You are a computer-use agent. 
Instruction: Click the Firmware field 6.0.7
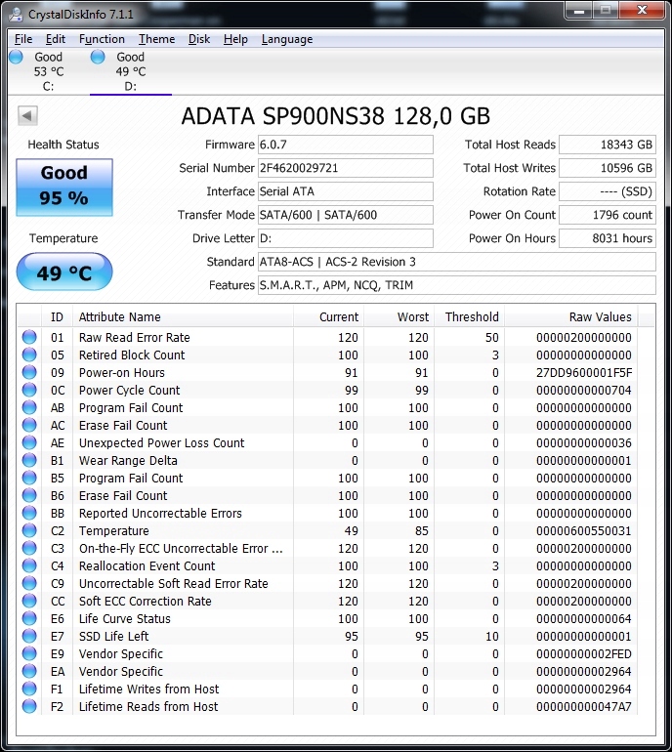[346, 145]
